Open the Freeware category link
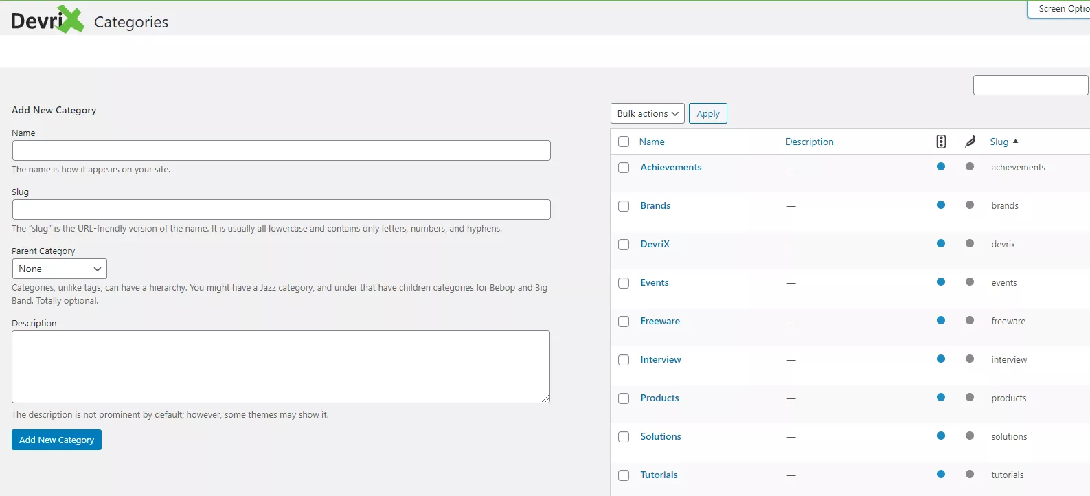1090x496 pixels. (660, 321)
